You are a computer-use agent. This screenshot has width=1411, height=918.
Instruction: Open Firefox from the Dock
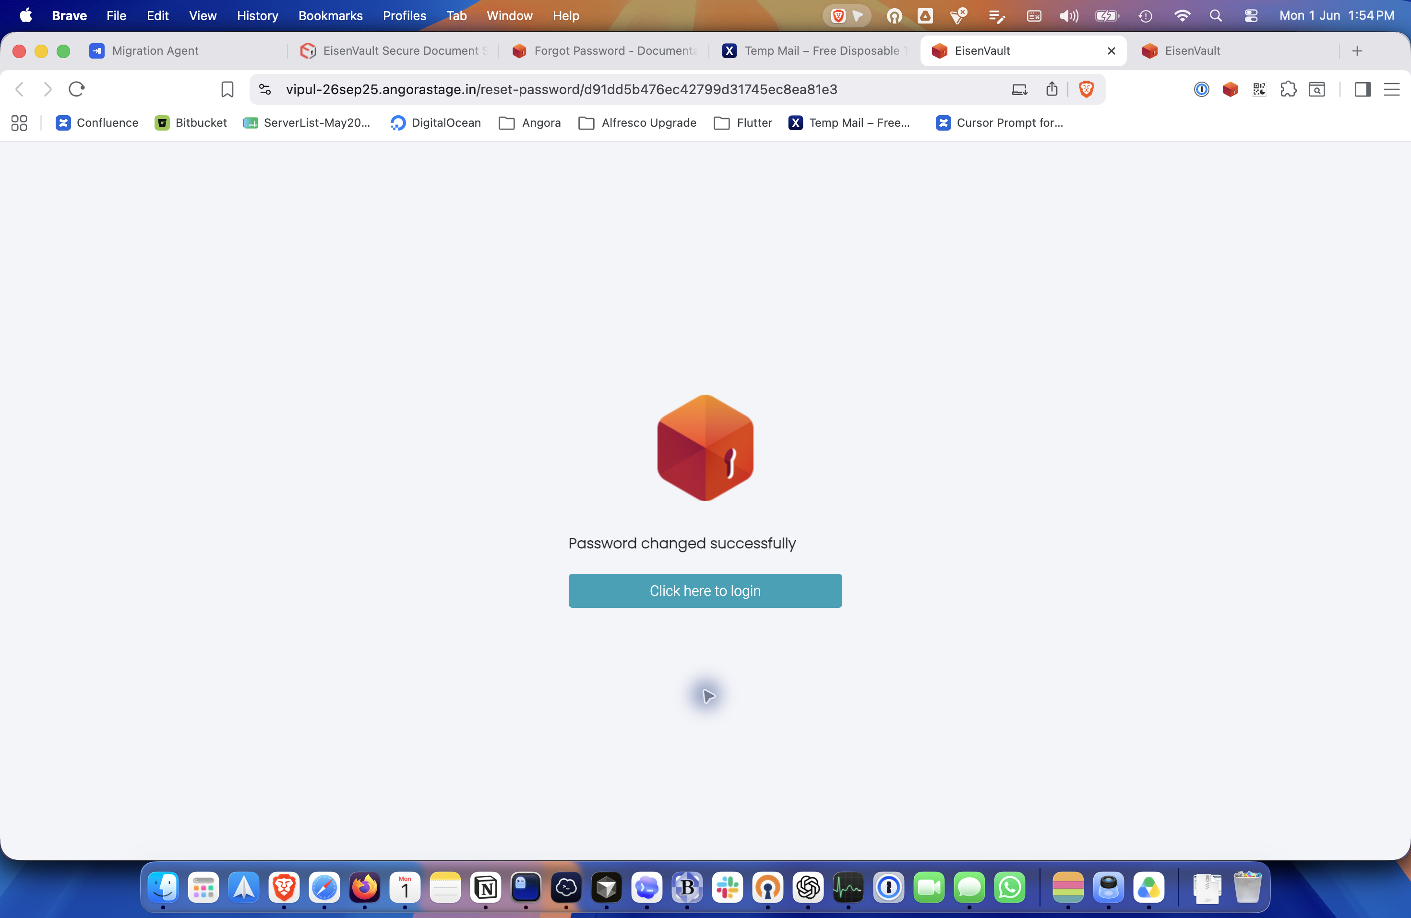click(x=365, y=888)
